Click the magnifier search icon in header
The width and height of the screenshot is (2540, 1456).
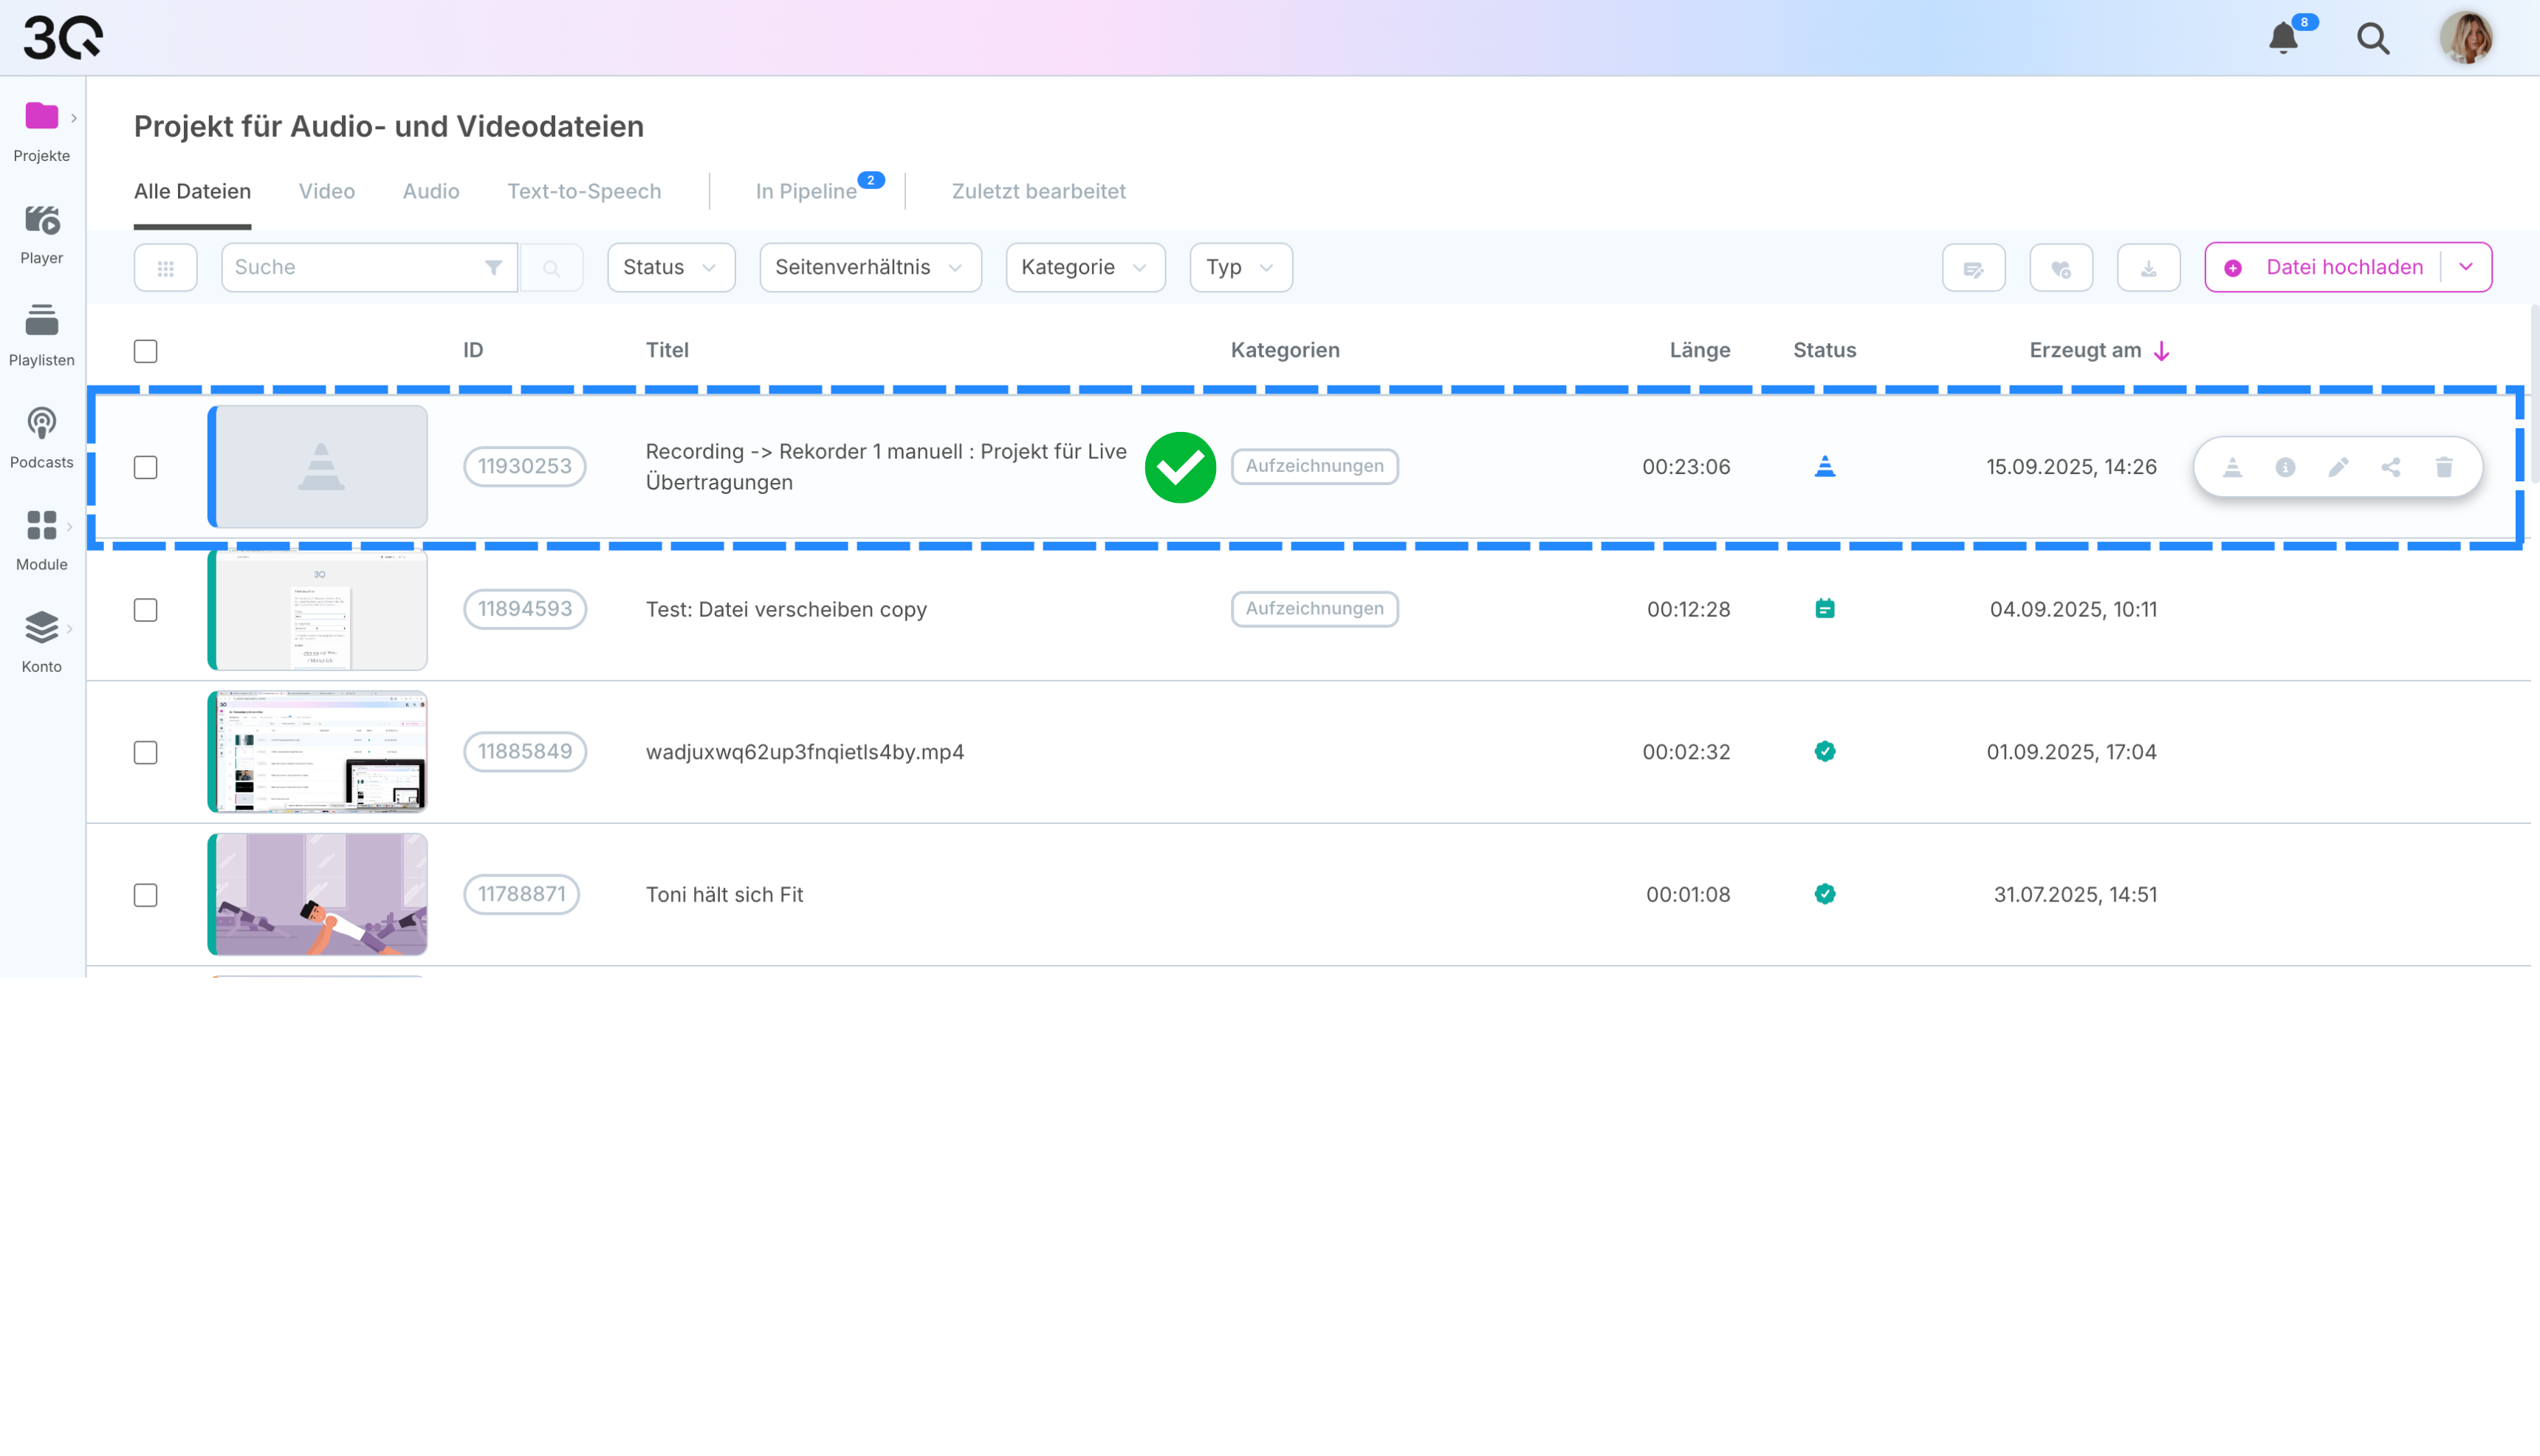click(x=2373, y=38)
